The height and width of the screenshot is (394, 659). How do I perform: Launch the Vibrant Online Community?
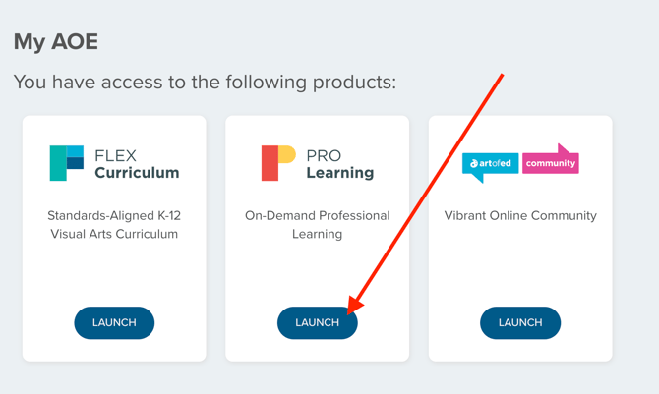520,322
